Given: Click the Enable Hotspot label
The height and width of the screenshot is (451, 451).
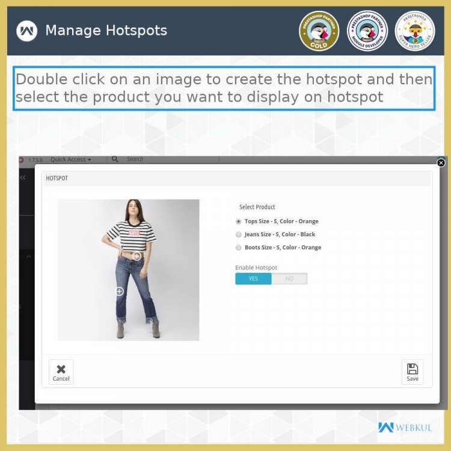Looking at the screenshot, I should tap(256, 268).
